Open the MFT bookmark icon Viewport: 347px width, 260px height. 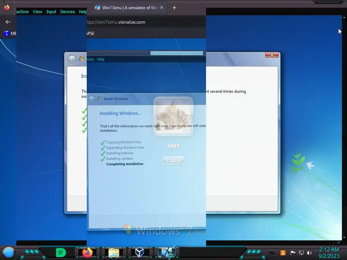coord(7,33)
